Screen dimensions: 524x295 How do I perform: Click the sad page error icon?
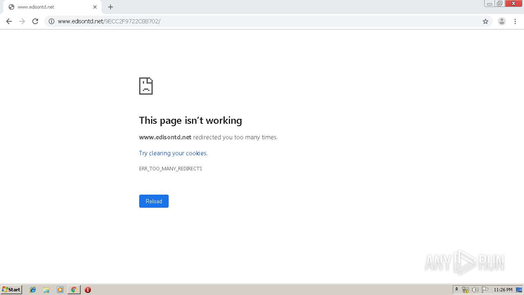[146, 86]
